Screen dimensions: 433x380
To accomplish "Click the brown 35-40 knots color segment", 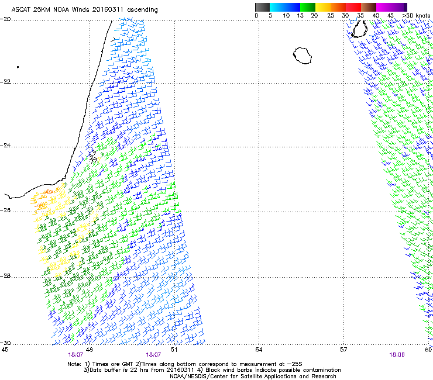I will tap(369, 7).
